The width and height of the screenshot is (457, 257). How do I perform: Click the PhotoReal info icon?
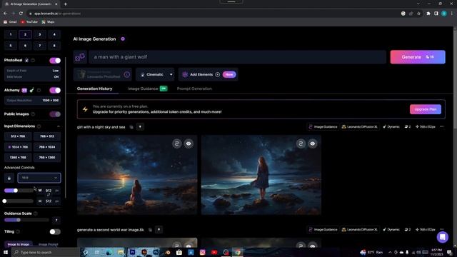(x=33, y=60)
